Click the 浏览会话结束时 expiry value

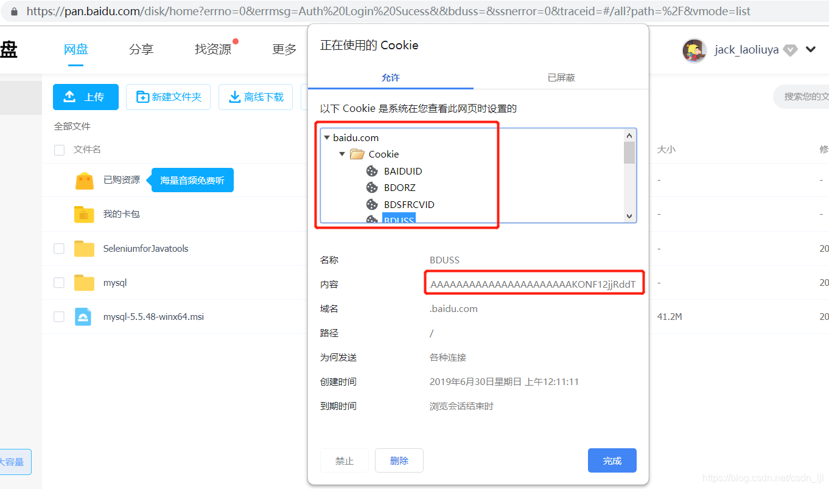click(461, 406)
